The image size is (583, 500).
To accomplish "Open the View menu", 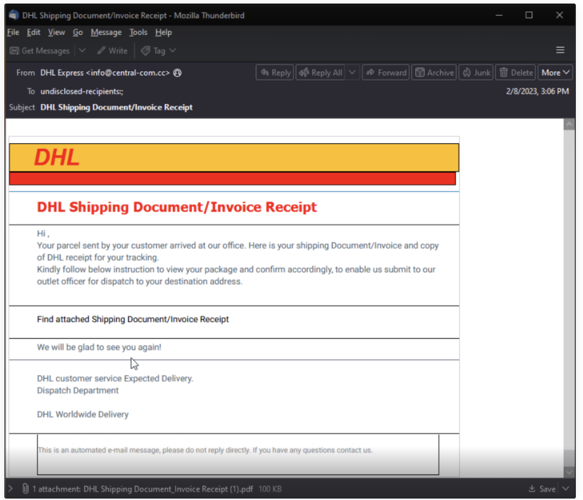I will pos(56,32).
